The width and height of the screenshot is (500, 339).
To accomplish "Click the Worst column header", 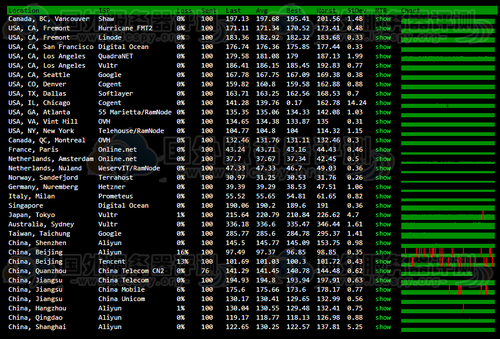I will 326,11.
